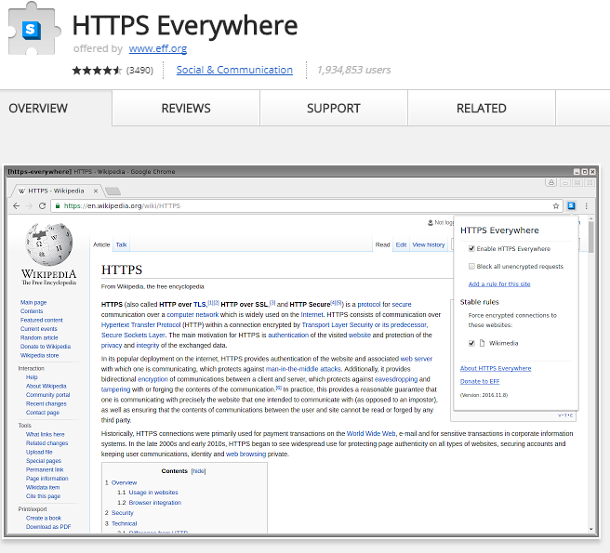Click Stable rules heading in popup

pos(479,302)
